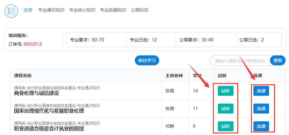Select the 全部 category tab
This screenshot has height=135, width=289.
pos(28,10)
